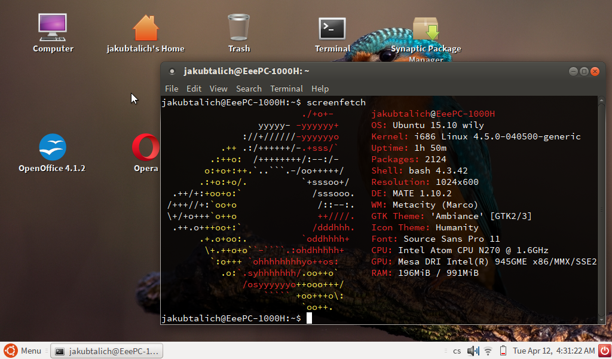Click the CPU Intel Atom N270 line
612x359 pixels.
460,250
